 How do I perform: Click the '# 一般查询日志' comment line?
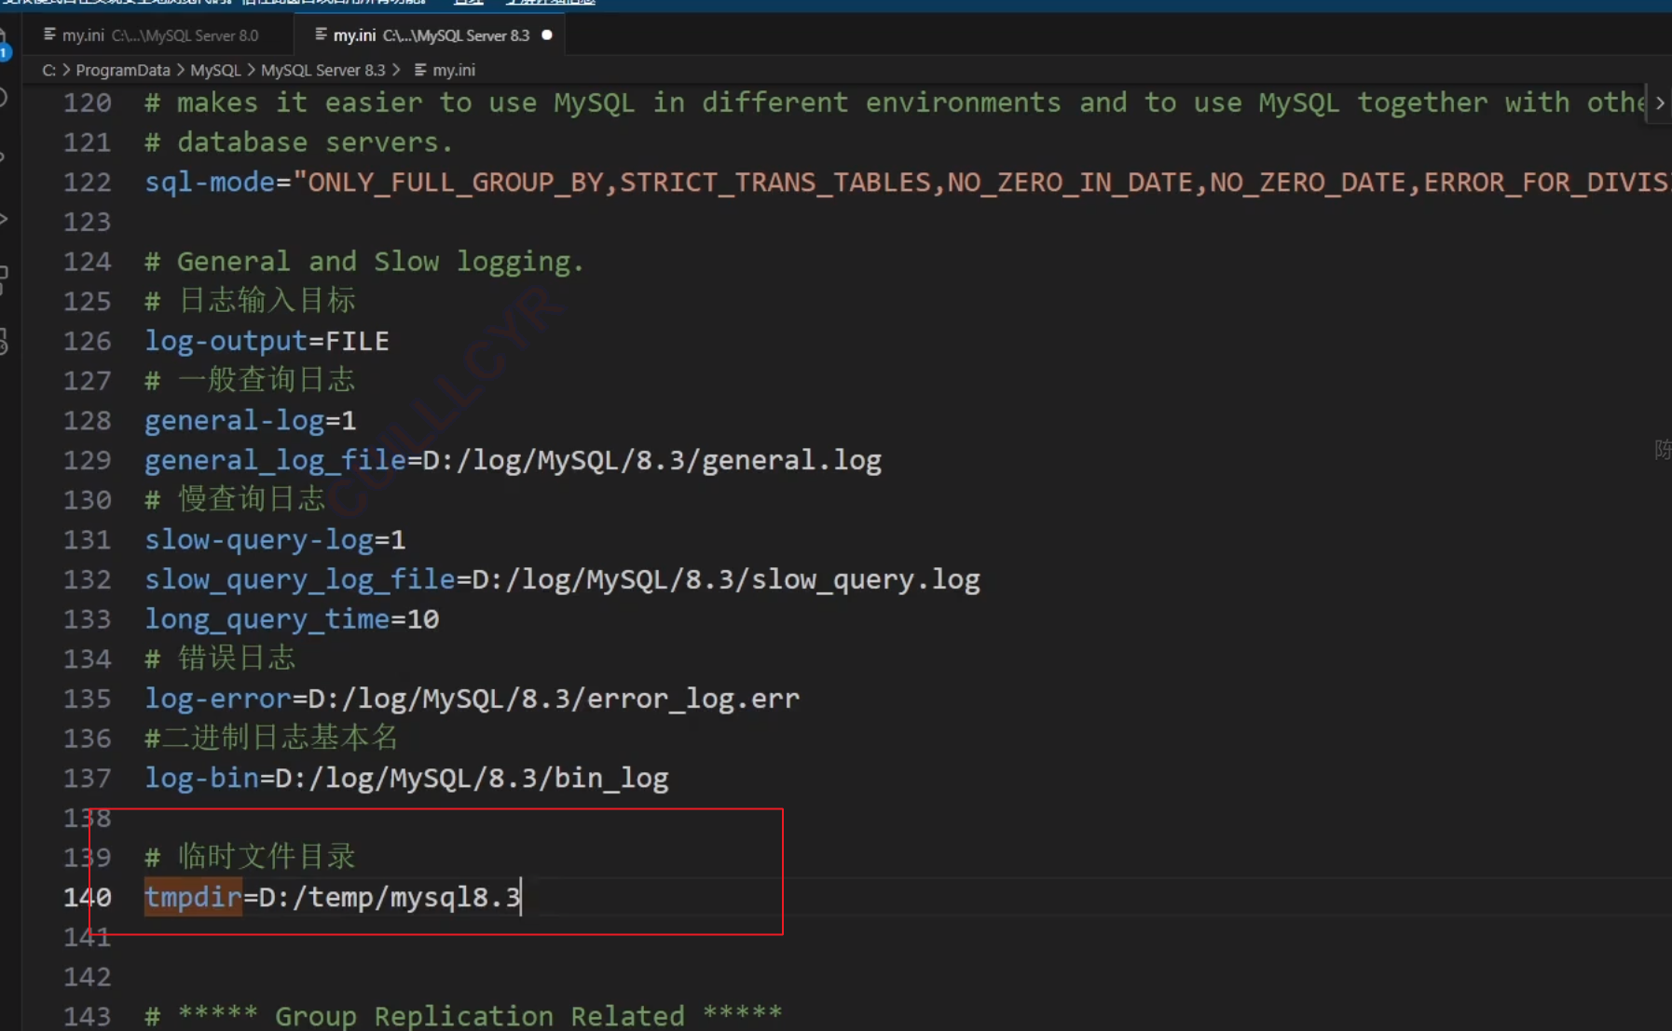(x=250, y=380)
